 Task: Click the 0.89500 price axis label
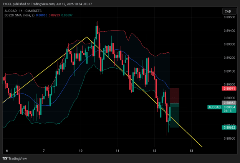tap(229, 17)
